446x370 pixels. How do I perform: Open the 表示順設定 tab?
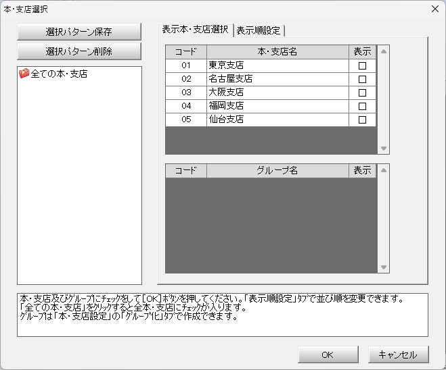coord(259,30)
